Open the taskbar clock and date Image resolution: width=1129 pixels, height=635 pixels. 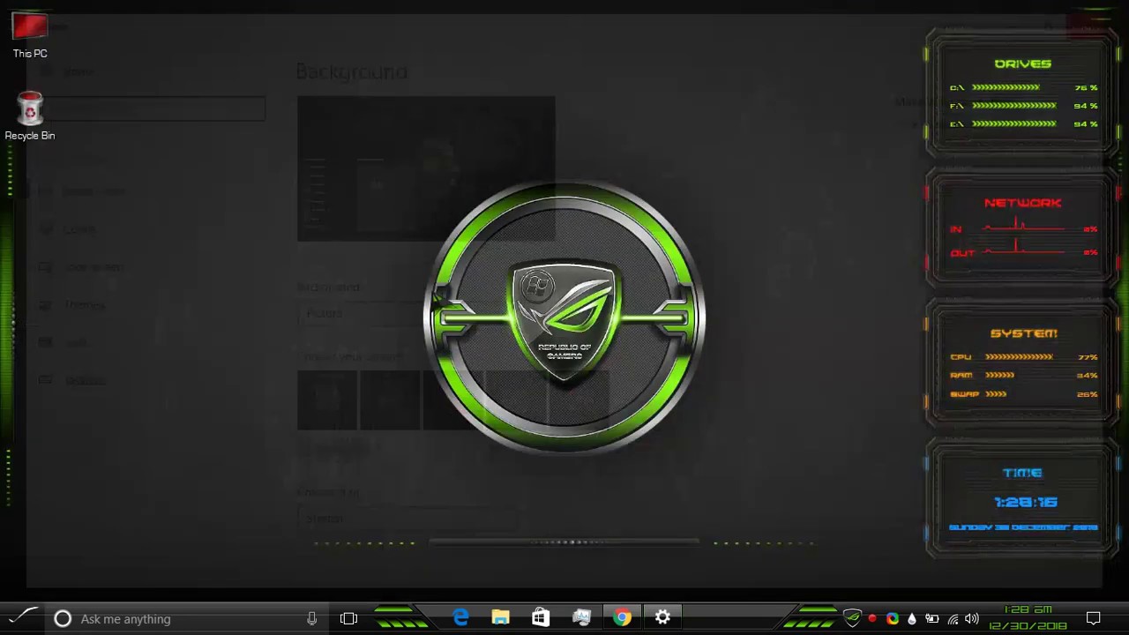(x=1028, y=618)
